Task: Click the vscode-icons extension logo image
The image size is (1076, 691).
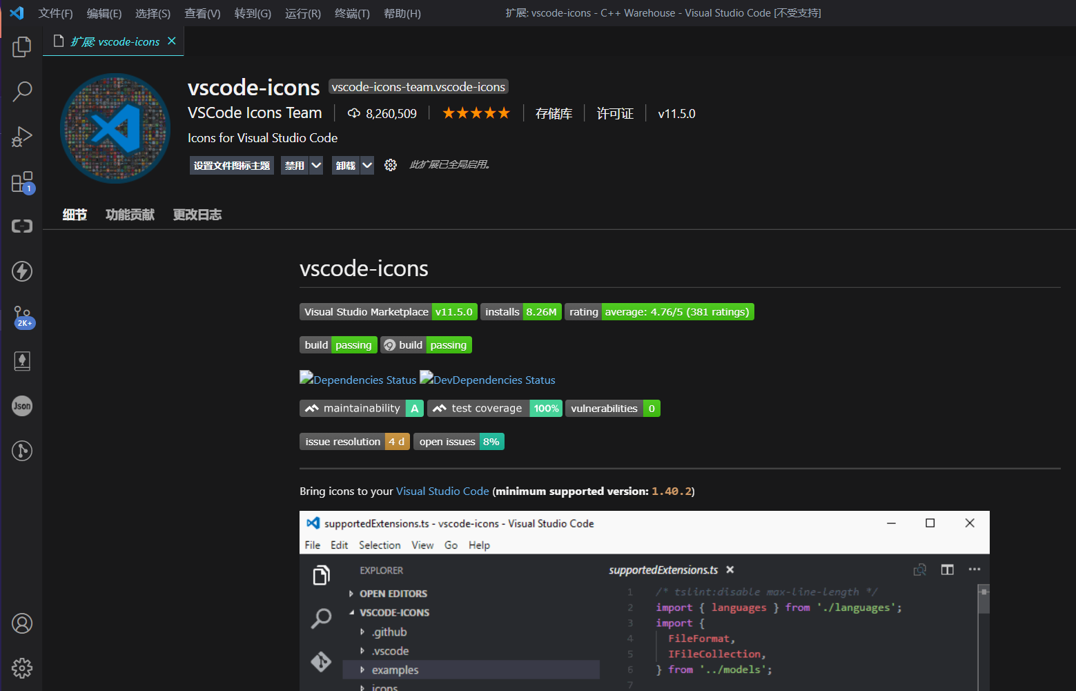Action: [115, 128]
